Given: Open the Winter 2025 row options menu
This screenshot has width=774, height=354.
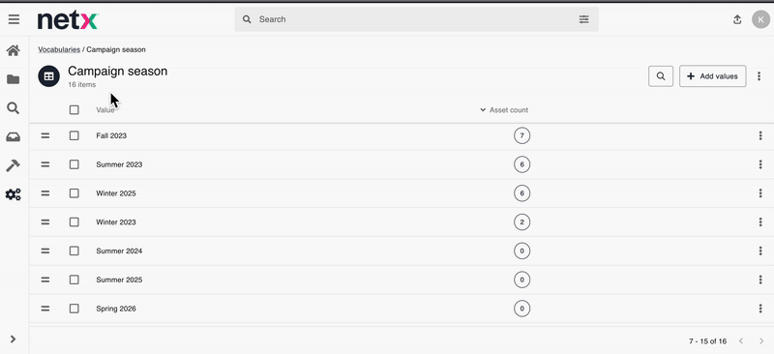Looking at the screenshot, I should tap(760, 193).
